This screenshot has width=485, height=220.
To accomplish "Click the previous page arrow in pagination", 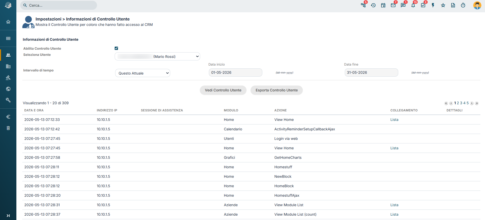I will coord(451,103).
